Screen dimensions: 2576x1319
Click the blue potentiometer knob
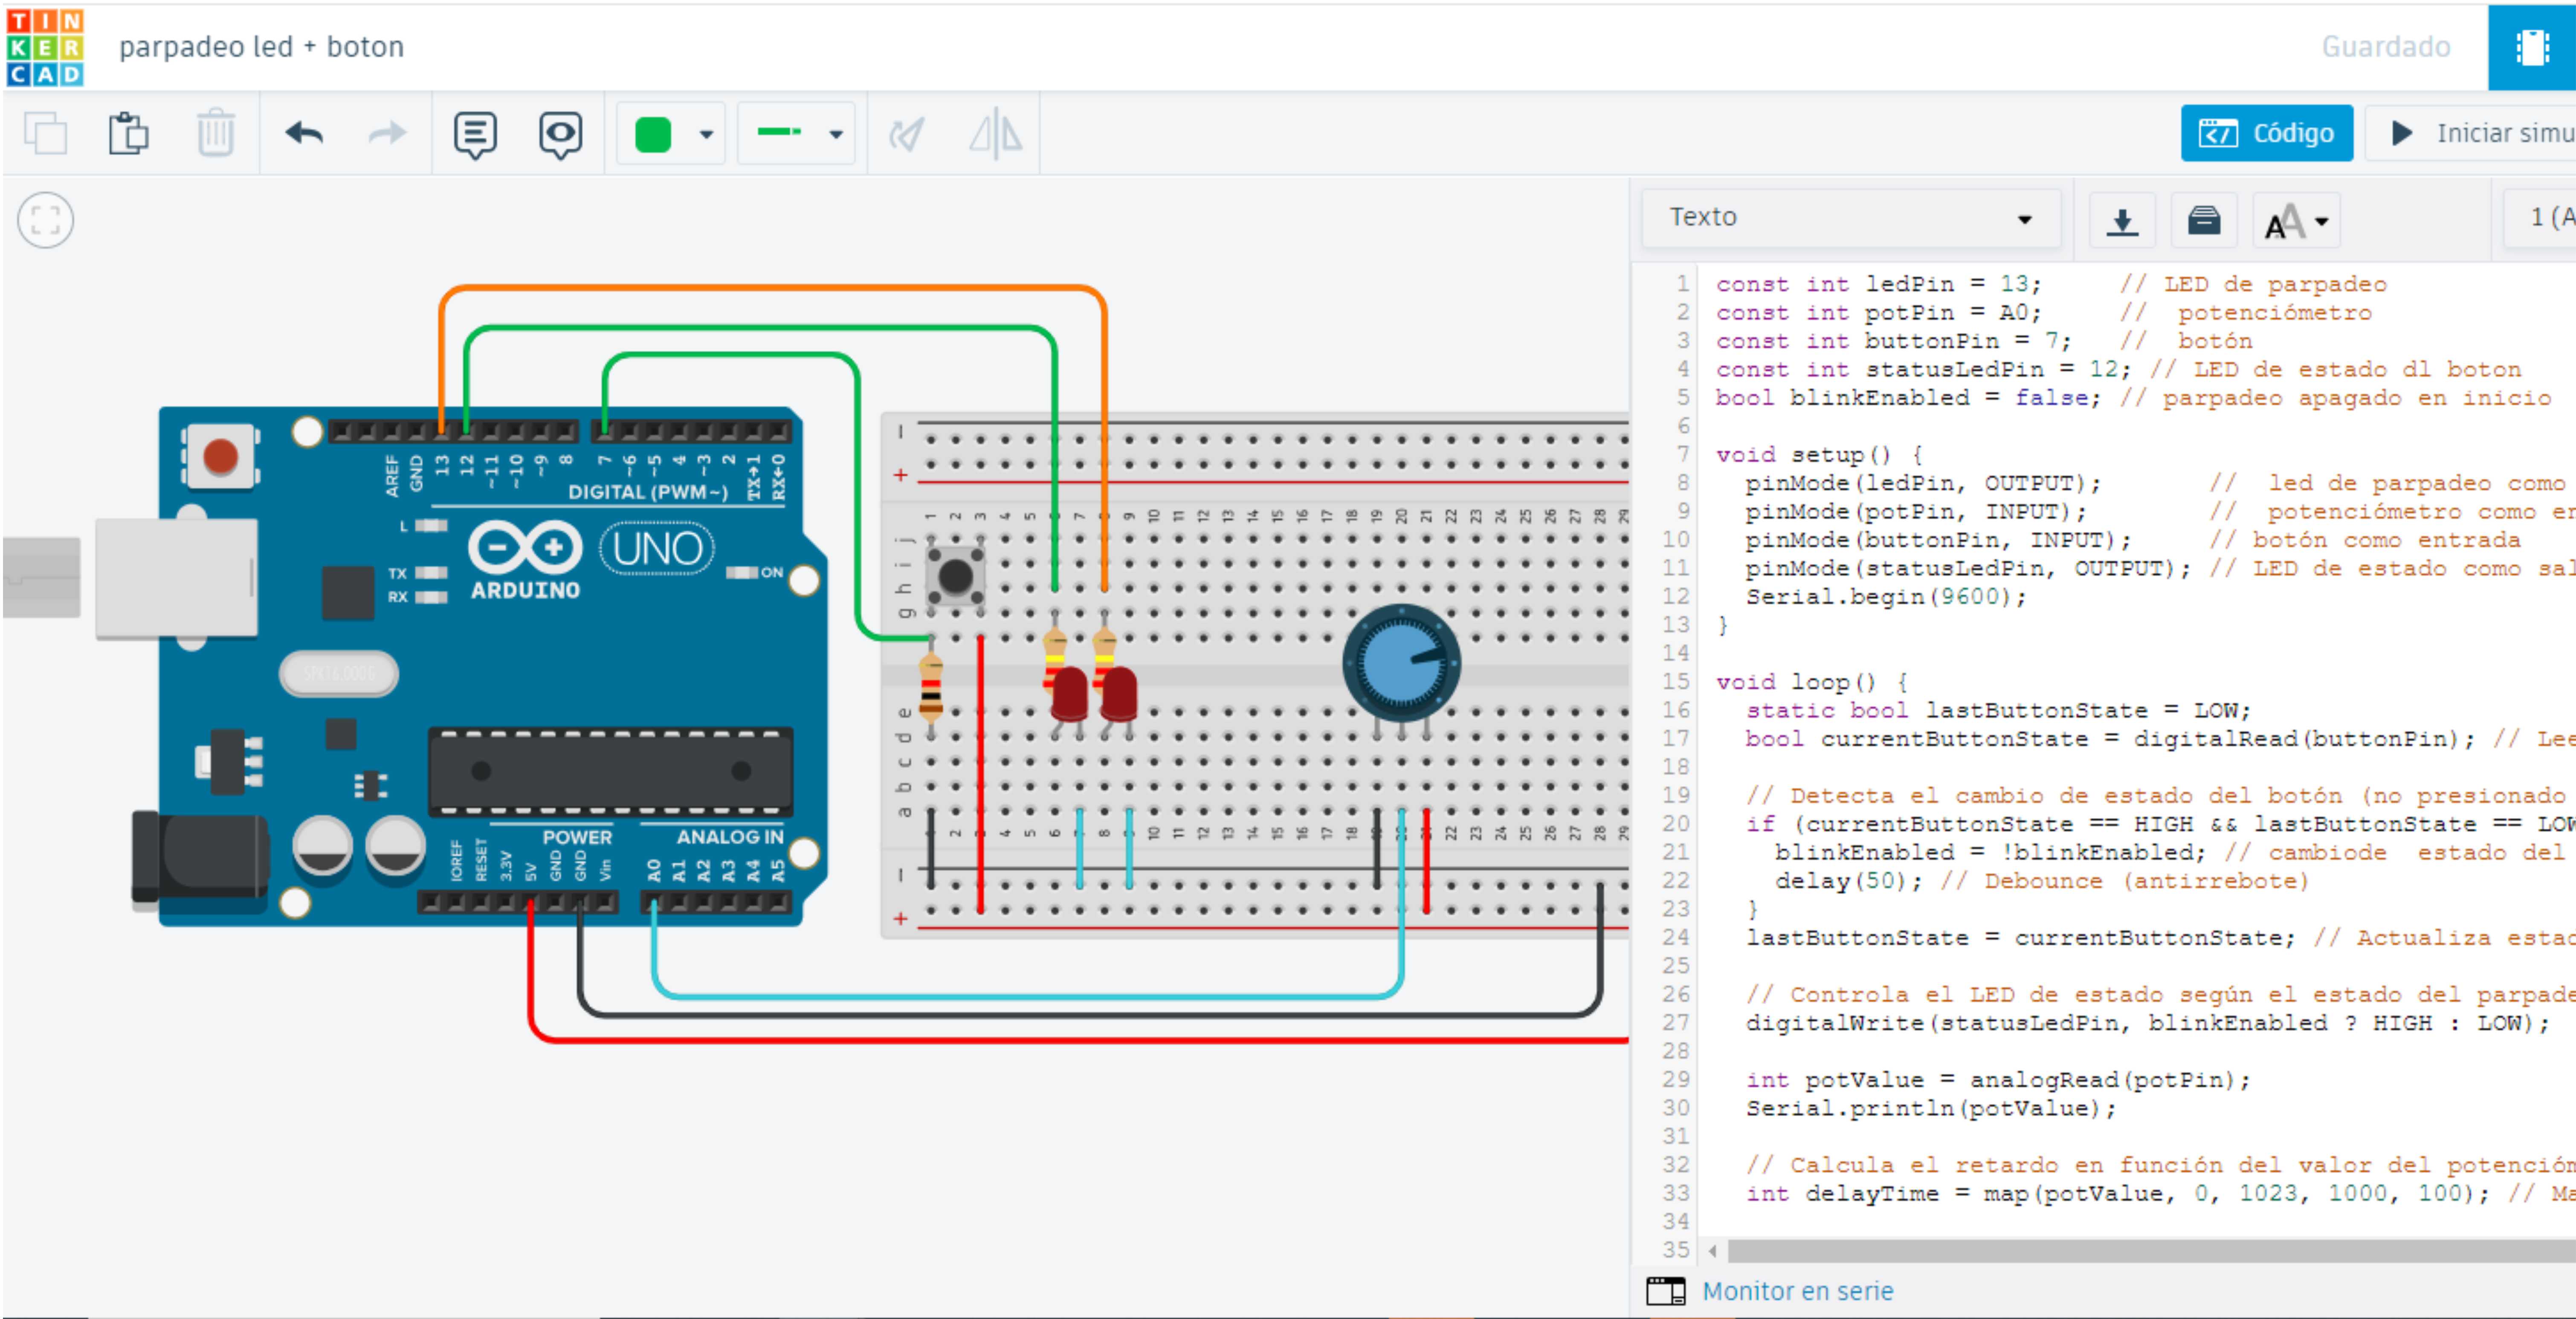(x=1401, y=663)
